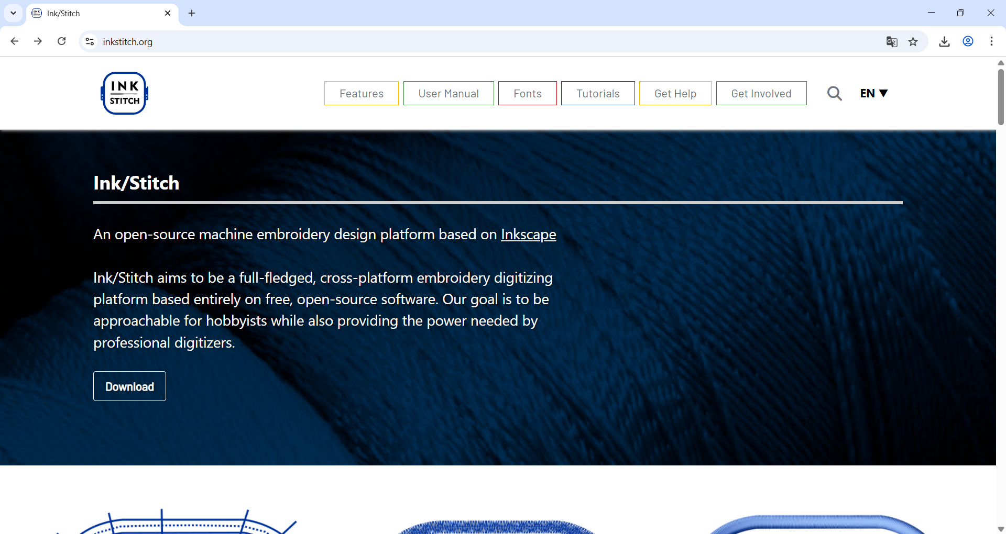Click the Download button
The width and height of the screenshot is (1006, 534).
point(129,386)
